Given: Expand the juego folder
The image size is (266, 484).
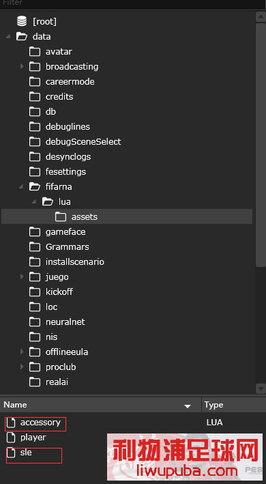Looking at the screenshot, I should [22, 276].
